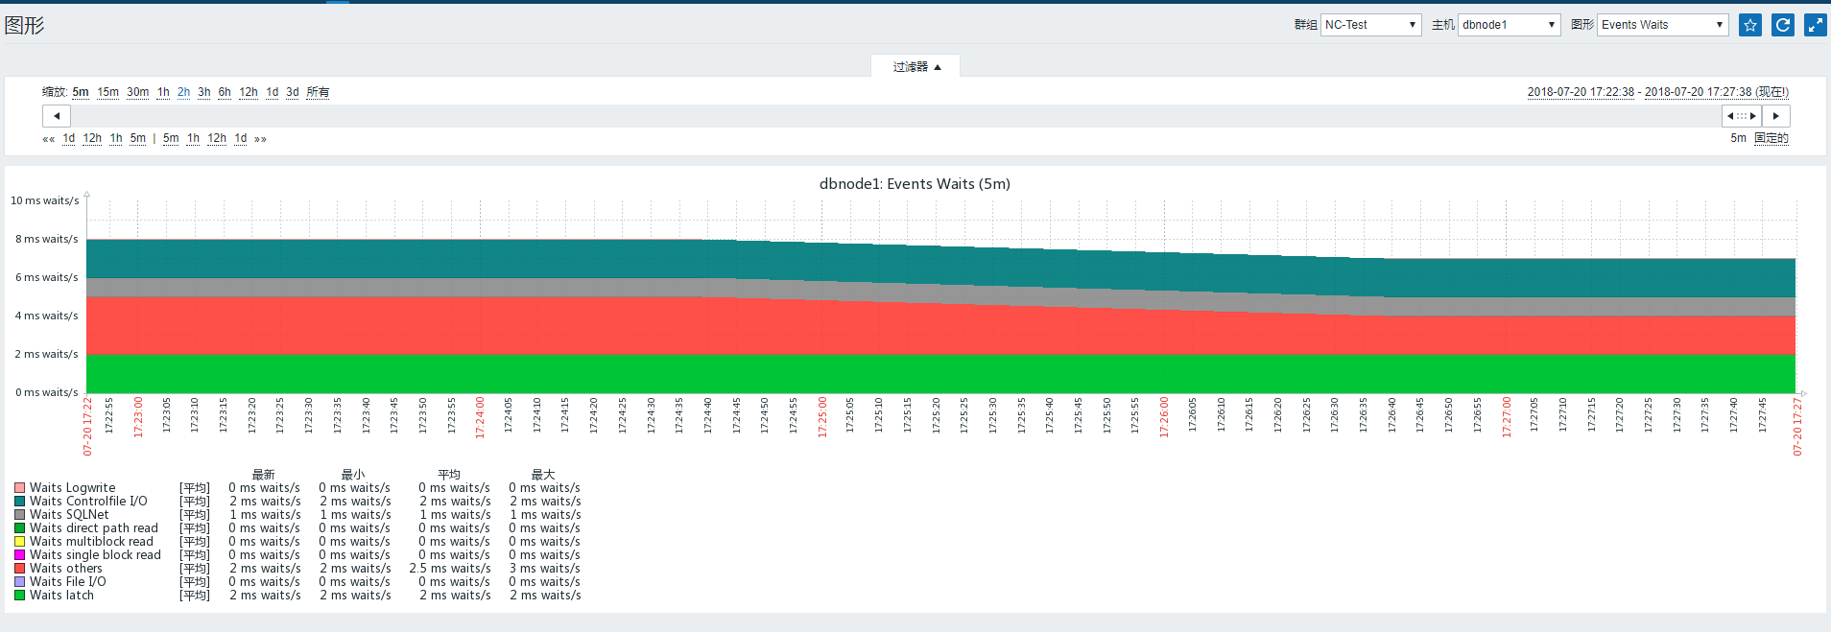Jump back with the «« navigation arrows

pyautogui.click(x=48, y=139)
